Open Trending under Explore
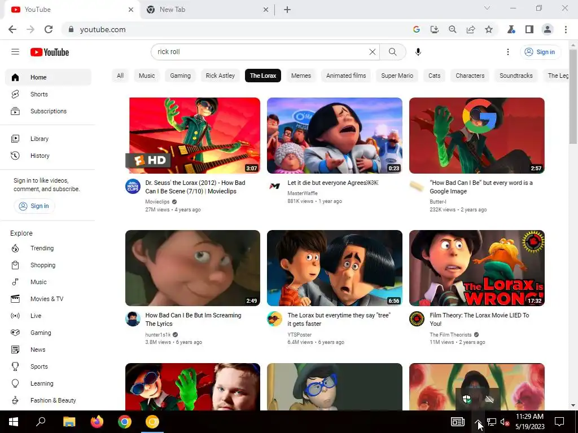This screenshot has height=433, width=578. (49, 248)
